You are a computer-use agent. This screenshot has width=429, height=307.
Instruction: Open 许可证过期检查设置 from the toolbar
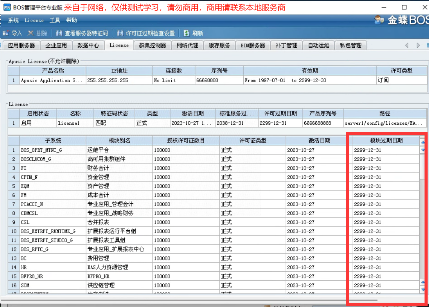pyautogui.click(x=146, y=33)
